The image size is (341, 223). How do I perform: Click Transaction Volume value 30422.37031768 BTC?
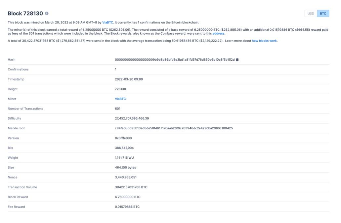coord(131,187)
